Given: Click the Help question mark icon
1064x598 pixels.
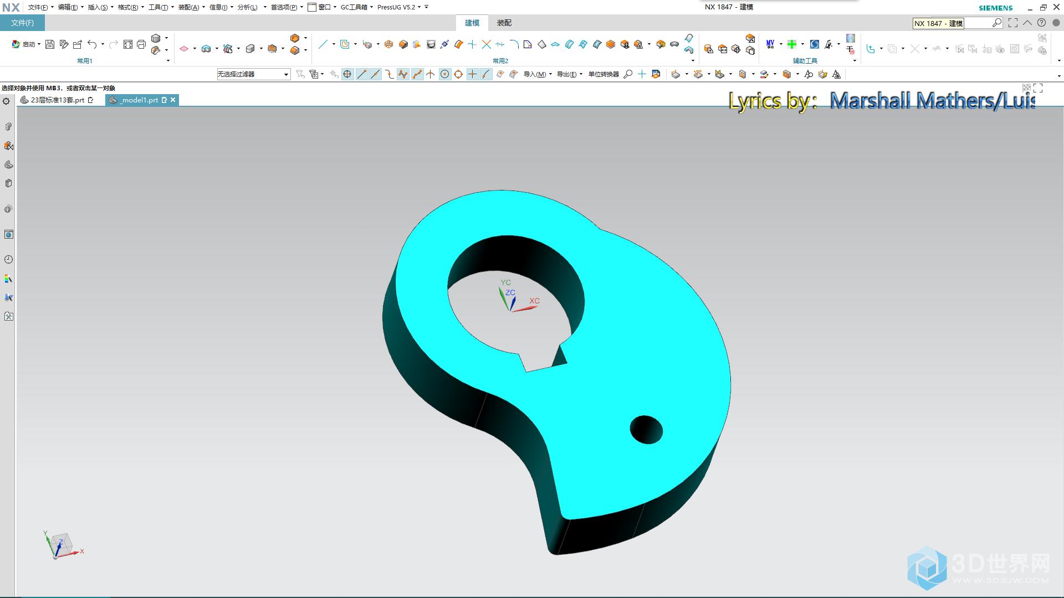Looking at the screenshot, I should point(1042,23).
